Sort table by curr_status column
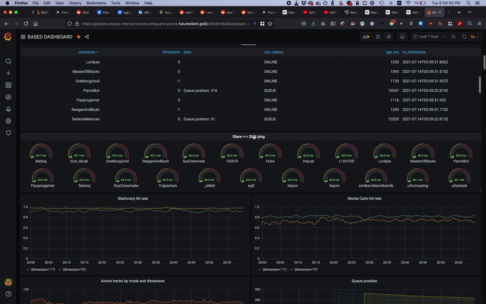The image size is (486, 304). coord(273,52)
